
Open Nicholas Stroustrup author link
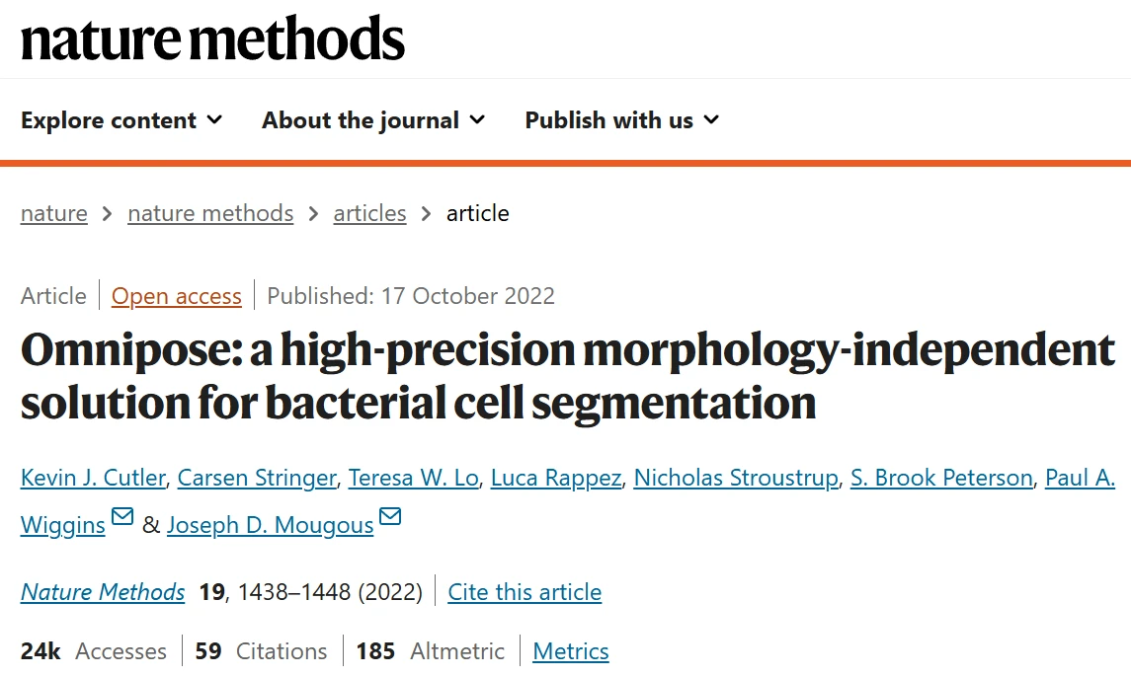coord(736,479)
